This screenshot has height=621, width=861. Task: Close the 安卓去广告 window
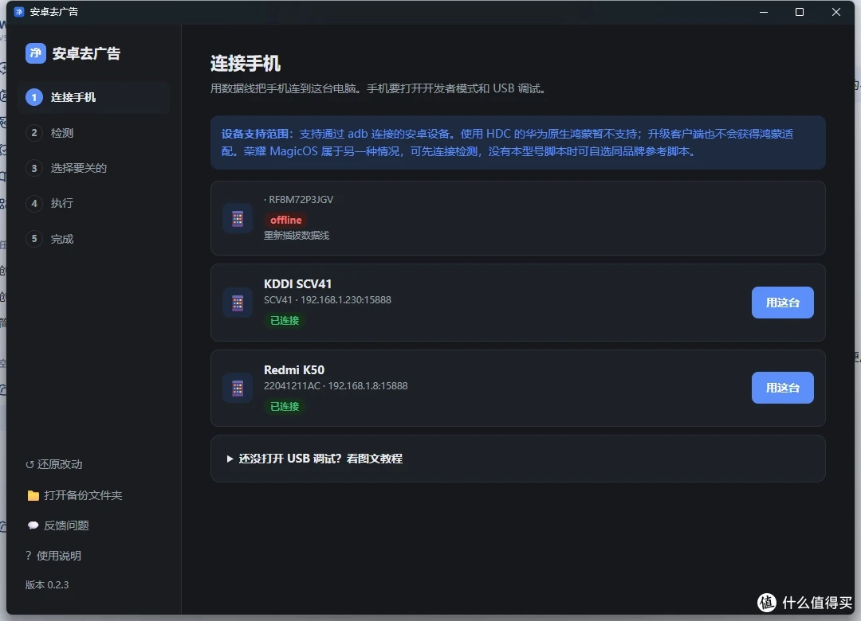tap(835, 12)
